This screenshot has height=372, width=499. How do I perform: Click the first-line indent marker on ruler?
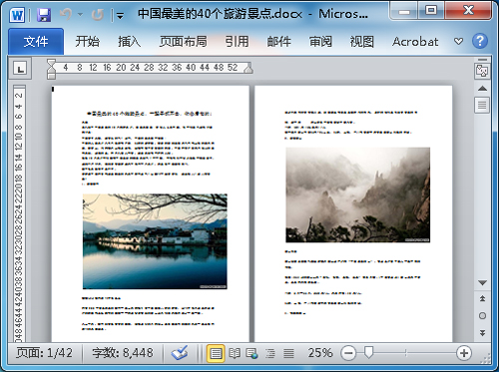pos(51,63)
